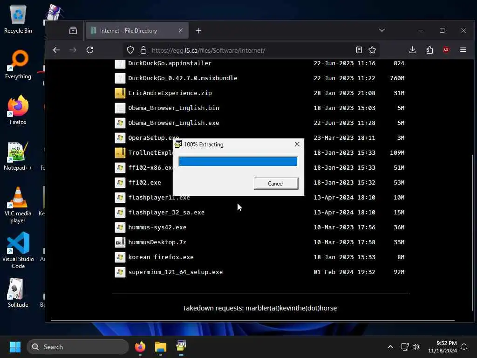Show hidden system tray icons chevron
This screenshot has height=358, width=477.
(390, 347)
